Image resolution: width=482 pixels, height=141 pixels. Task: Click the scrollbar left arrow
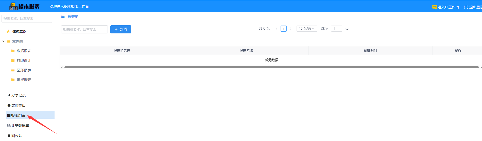(62, 67)
